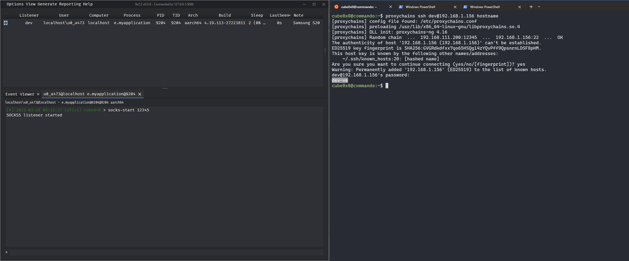Close the second Windows PowerShell tab
Screen dimensions: 629x261
pyautogui.click(x=519, y=7)
